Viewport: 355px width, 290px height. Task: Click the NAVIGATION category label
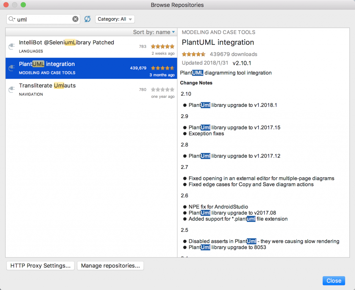click(31, 94)
